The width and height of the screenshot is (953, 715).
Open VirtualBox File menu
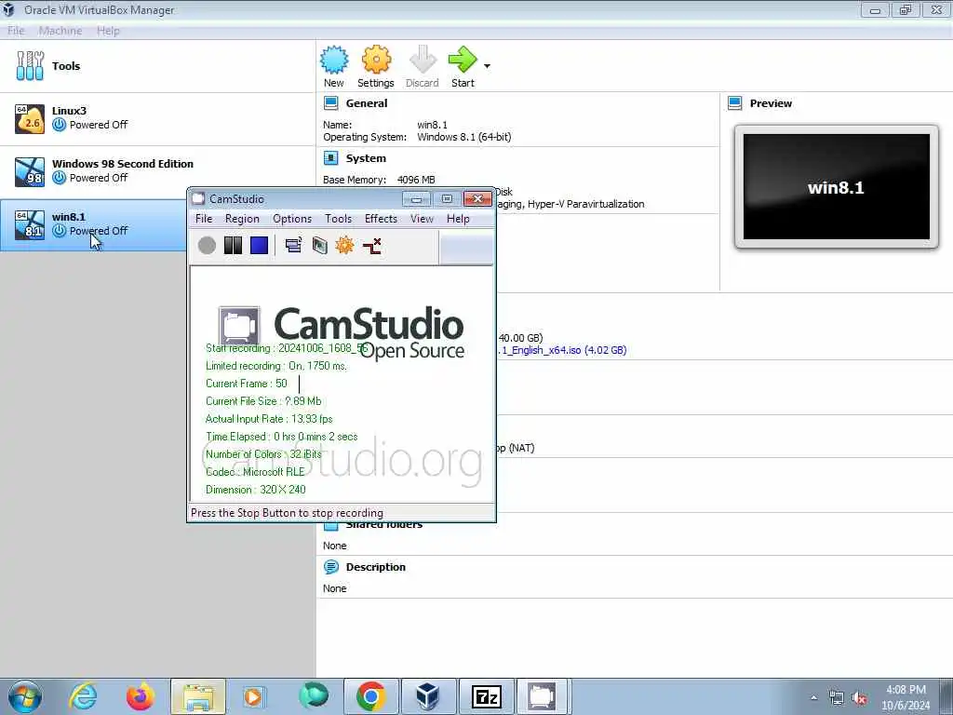[16, 31]
